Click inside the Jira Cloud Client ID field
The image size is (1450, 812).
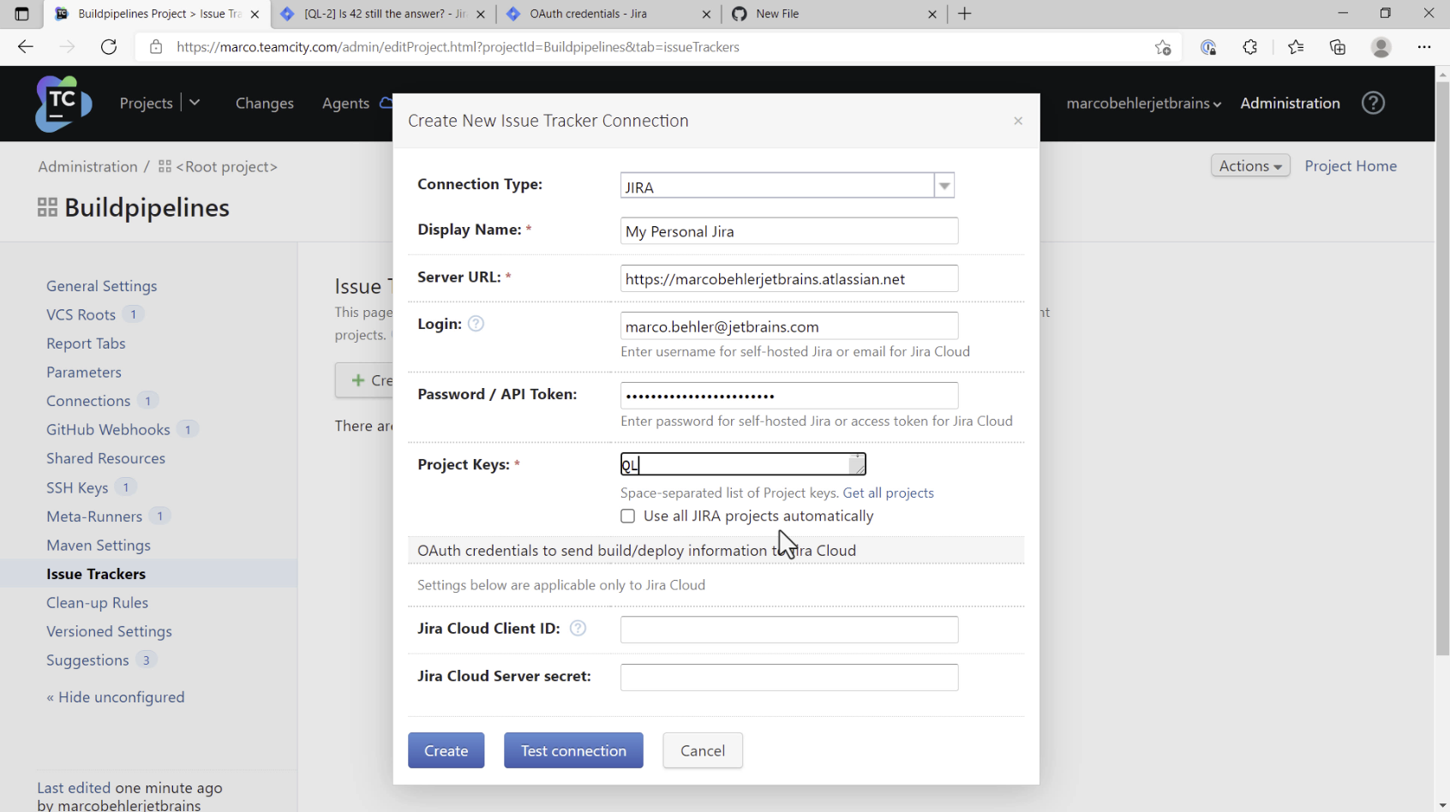[788, 629]
